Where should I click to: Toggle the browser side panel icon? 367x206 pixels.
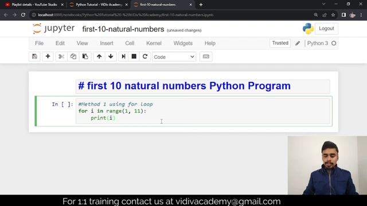coord(343,15)
